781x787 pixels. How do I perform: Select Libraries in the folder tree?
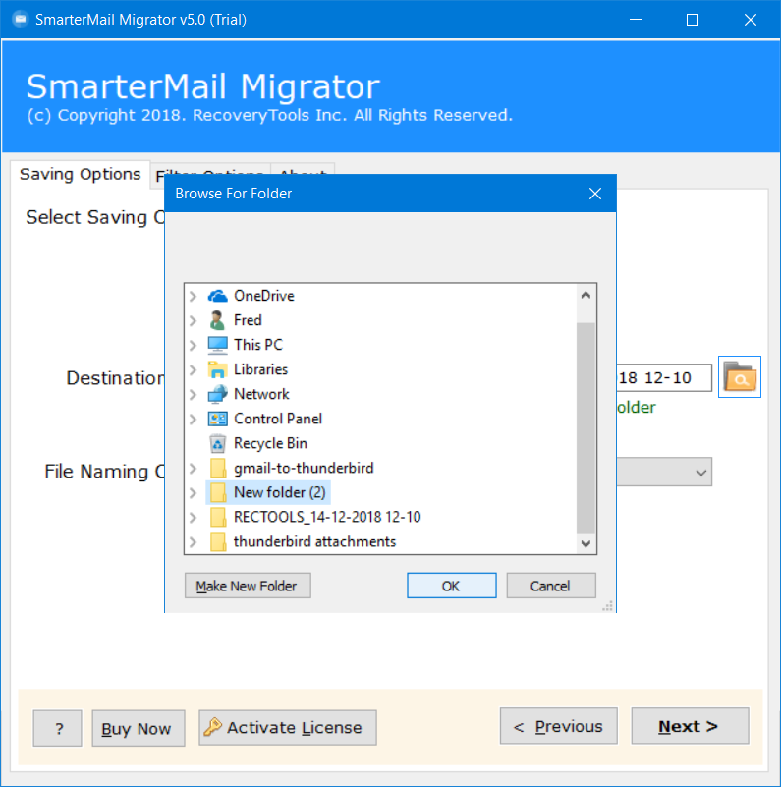pyautogui.click(x=261, y=369)
